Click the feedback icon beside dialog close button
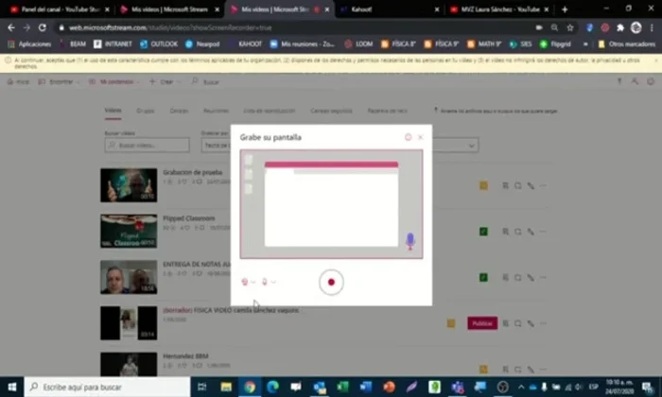662x397 pixels. pos(408,137)
